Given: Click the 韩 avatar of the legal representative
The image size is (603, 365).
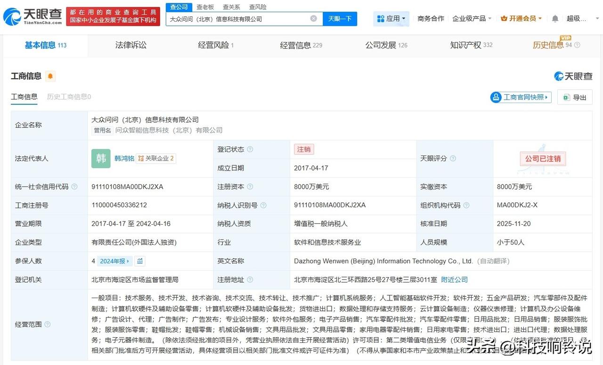Looking at the screenshot, I should 101,159.
